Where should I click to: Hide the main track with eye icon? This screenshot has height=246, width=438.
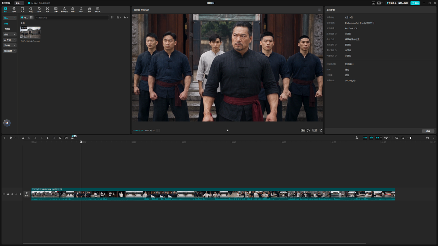(12, 194)
